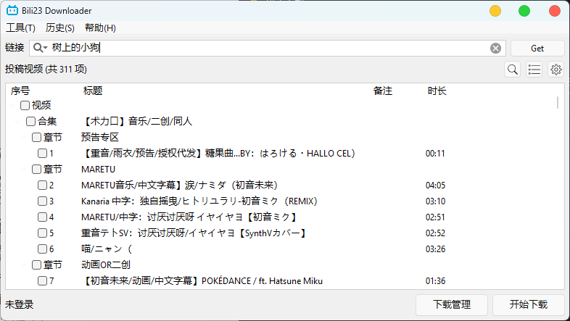570x321 pixels.
Task: Click the Bili23 Downloader app icon
Action: coord(12,11)
